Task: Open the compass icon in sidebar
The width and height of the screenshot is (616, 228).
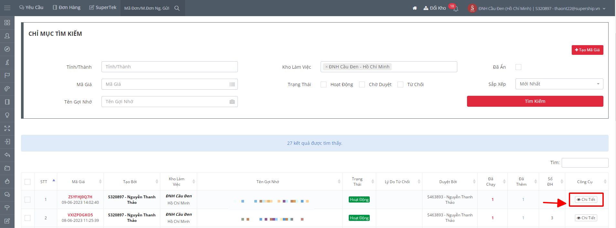Action: pyautogui.click(x=7, y=49)
